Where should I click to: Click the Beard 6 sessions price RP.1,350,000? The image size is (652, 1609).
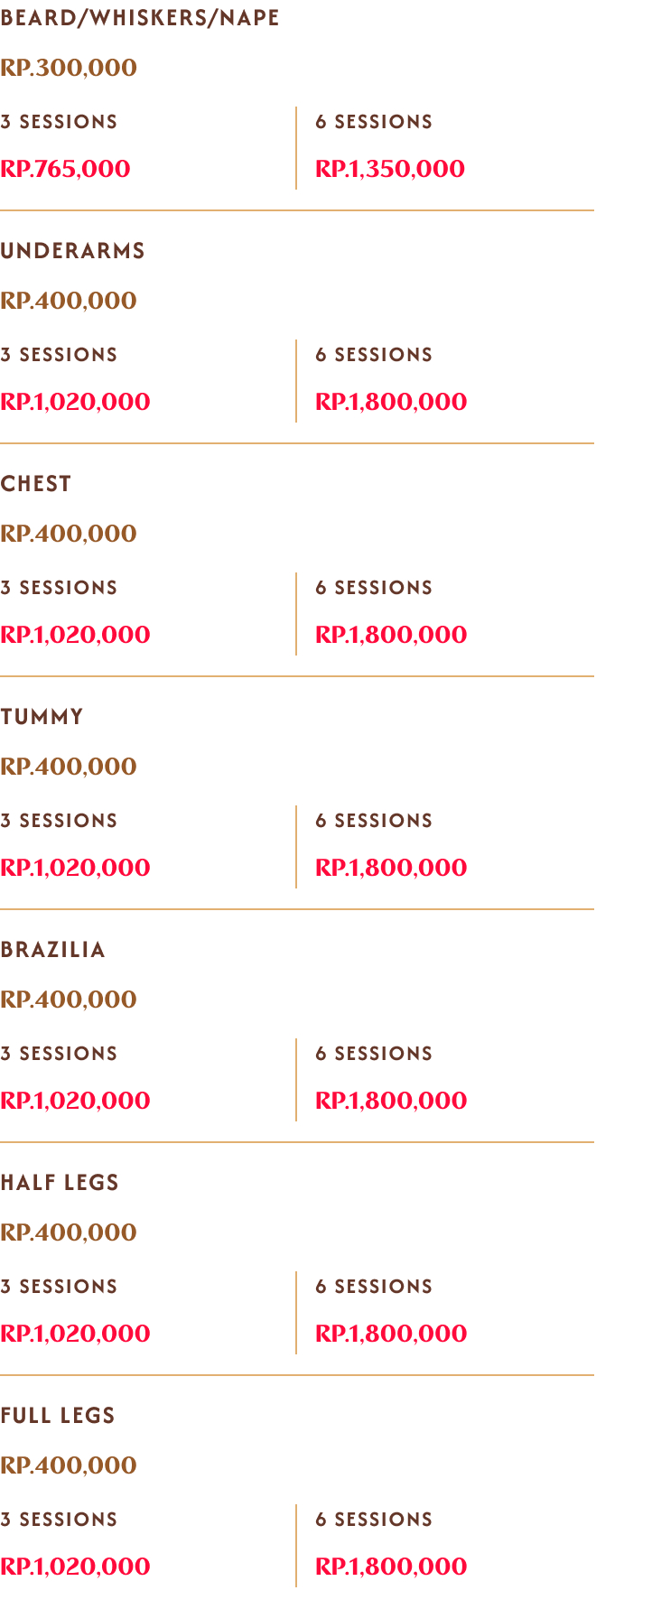coord(390,169)
